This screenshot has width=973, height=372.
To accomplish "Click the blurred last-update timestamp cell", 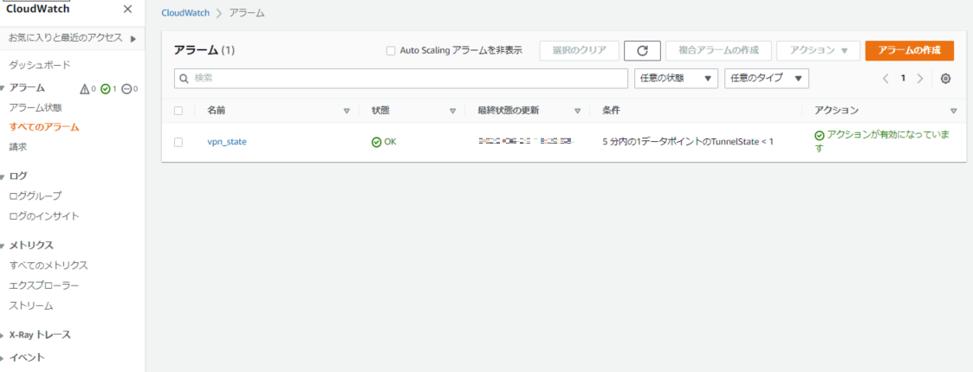I will tap(526, 142).
